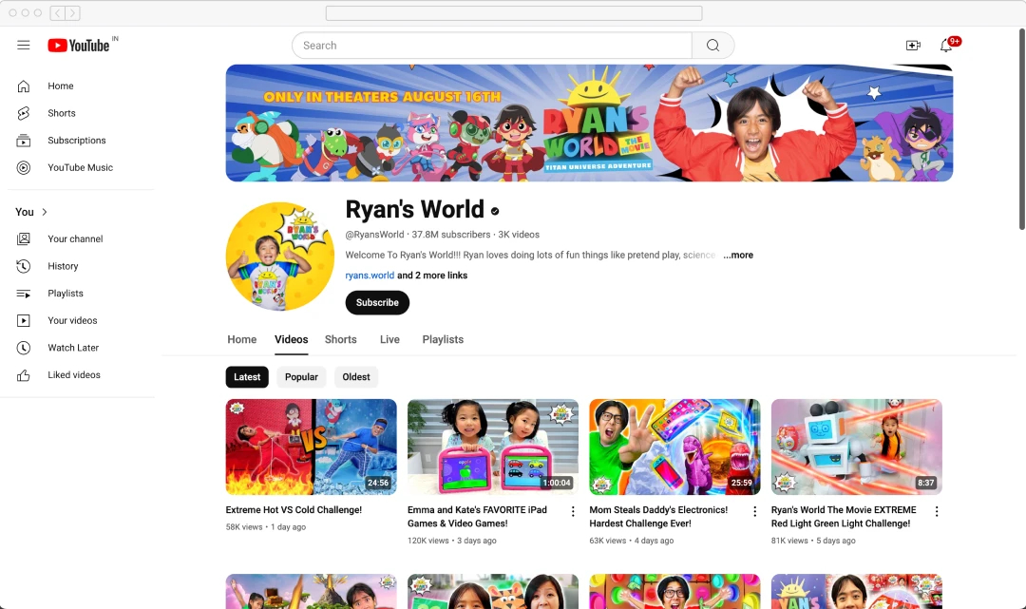The height and width of the screenshot is (609, 1026).
Task: Open options menu on Emma and Kate's video
Action: [x=572, y=511]
